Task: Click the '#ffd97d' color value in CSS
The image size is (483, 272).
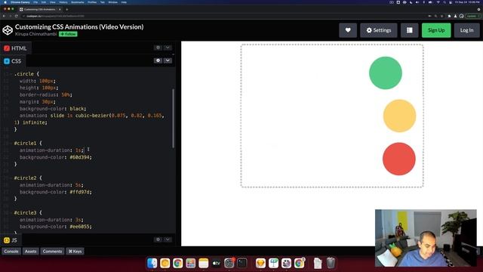Action: pyautogui.click(x=79, y=192)
